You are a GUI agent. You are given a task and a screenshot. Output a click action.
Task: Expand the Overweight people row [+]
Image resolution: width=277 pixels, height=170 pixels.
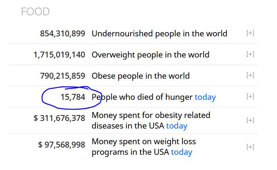coord(250,54)
